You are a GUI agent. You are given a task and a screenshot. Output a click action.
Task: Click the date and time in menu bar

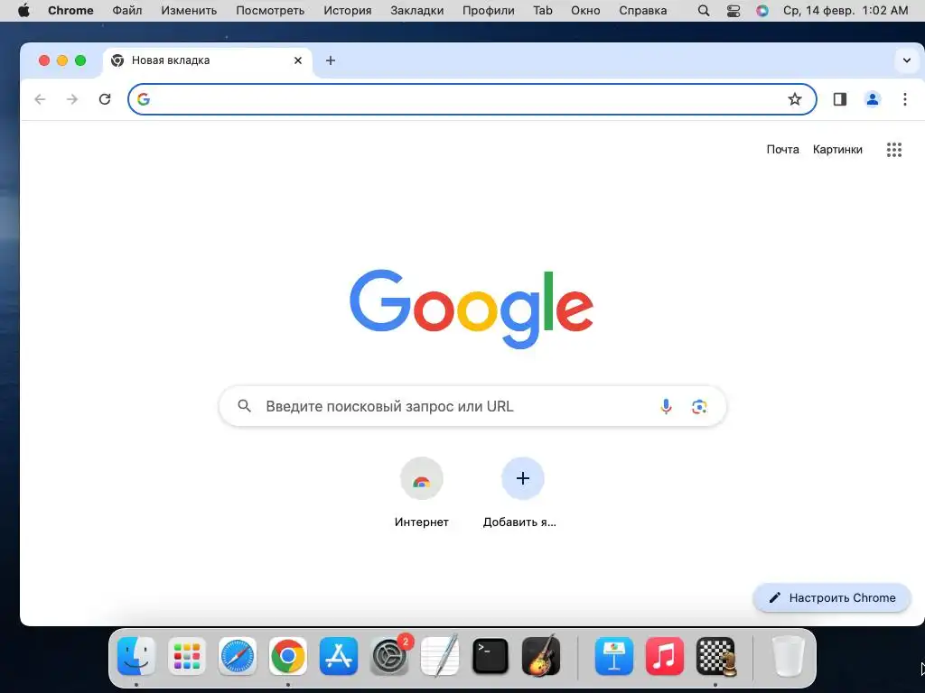pos(846,11)
